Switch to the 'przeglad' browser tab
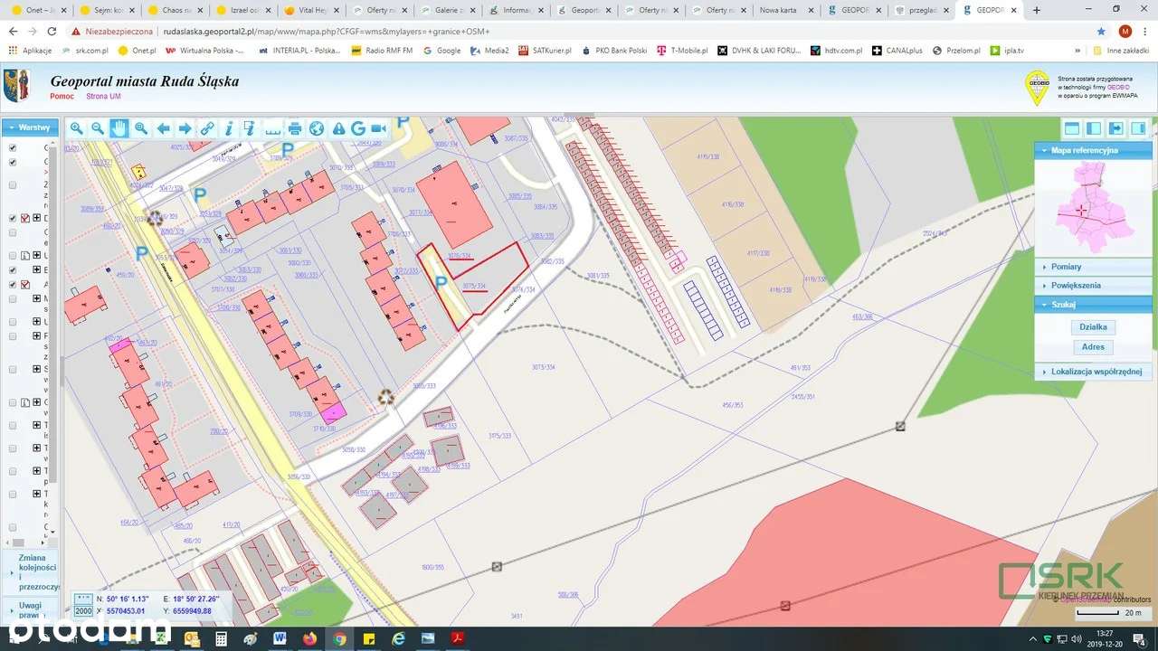Screen dimensions: 1158x651 click(x=922, y=10)
